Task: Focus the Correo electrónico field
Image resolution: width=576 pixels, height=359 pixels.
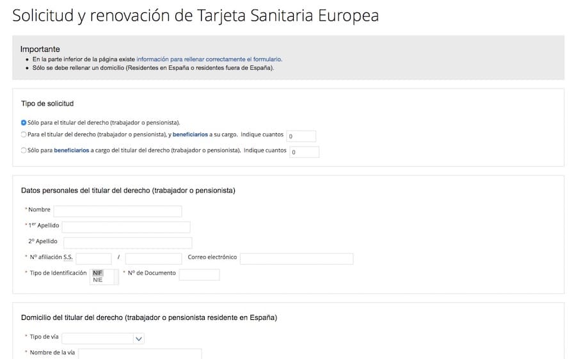Action: pos(296,258)
